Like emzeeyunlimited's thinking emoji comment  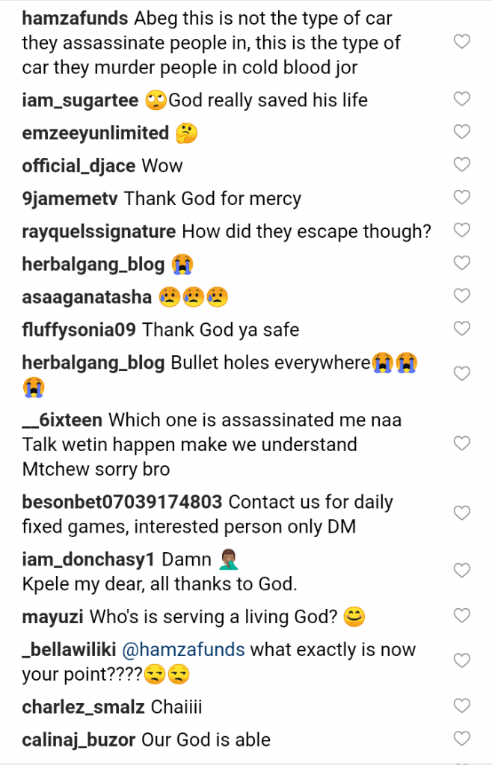tap(462, 132)
